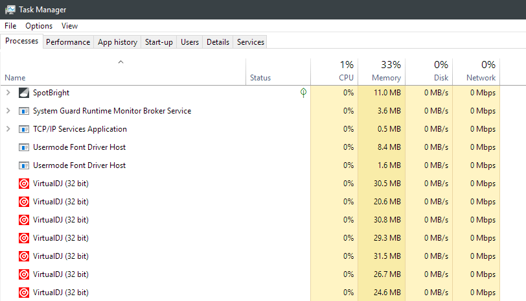Go to the Services tab

(x=250, y=42)
